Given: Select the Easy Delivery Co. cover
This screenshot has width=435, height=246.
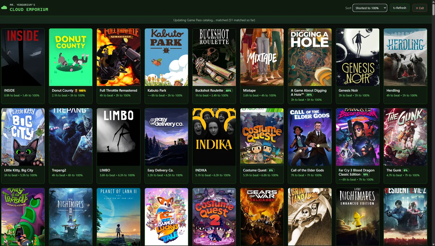Looking at the screenshot, I should click(x=166, y=137).
